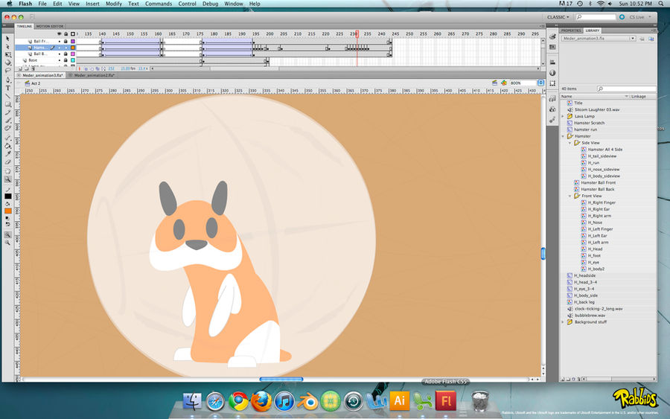The image size is (670, 419).
Task: Open Google Chrome in Dock
Action: (238, 401)
